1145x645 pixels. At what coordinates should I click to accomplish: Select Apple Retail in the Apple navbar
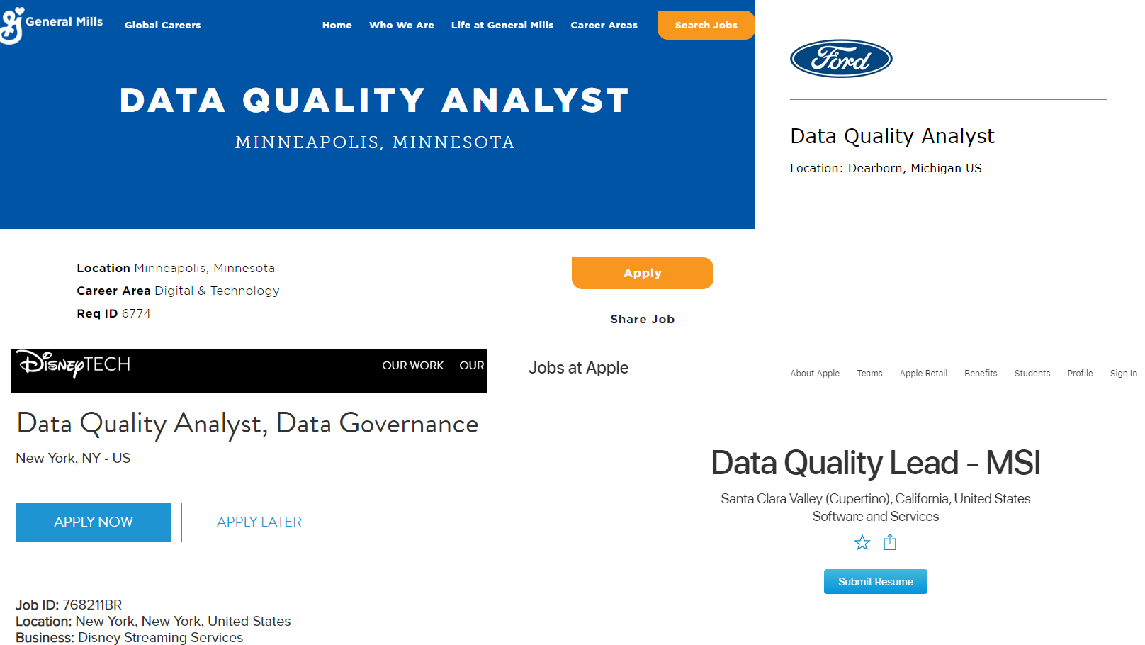pos(923,374)
